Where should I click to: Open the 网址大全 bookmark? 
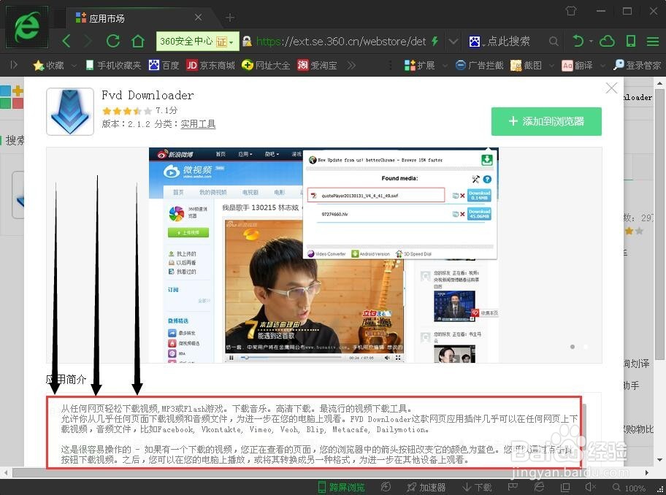tap(266, 66)
